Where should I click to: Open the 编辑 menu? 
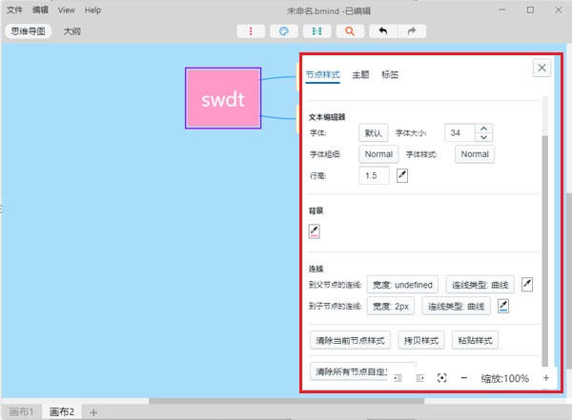pyautogui.click(x=40, y=10)
